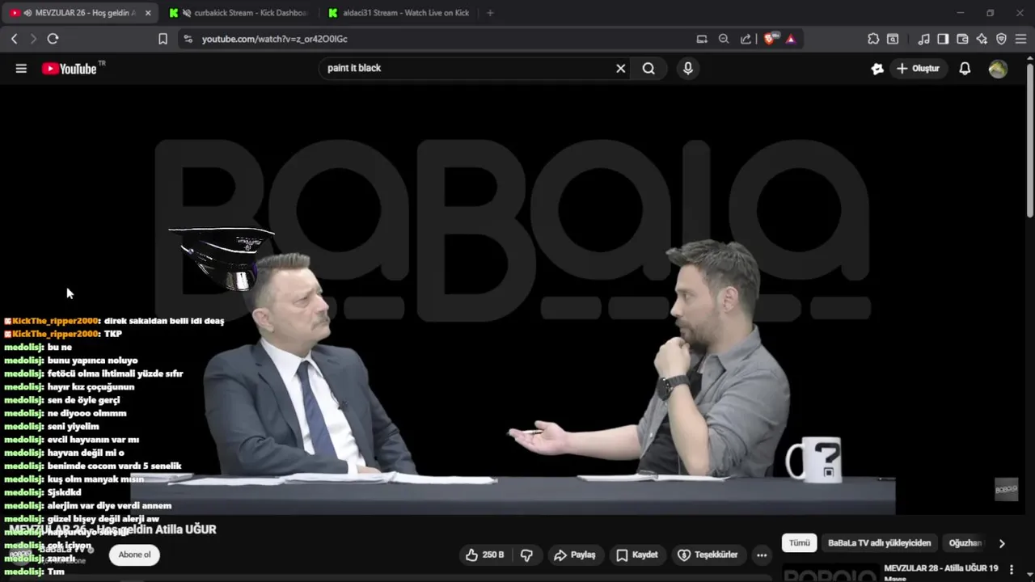Select the Oğuzhan filter chip
This screenshot has height=582, width=1035.
965,543
